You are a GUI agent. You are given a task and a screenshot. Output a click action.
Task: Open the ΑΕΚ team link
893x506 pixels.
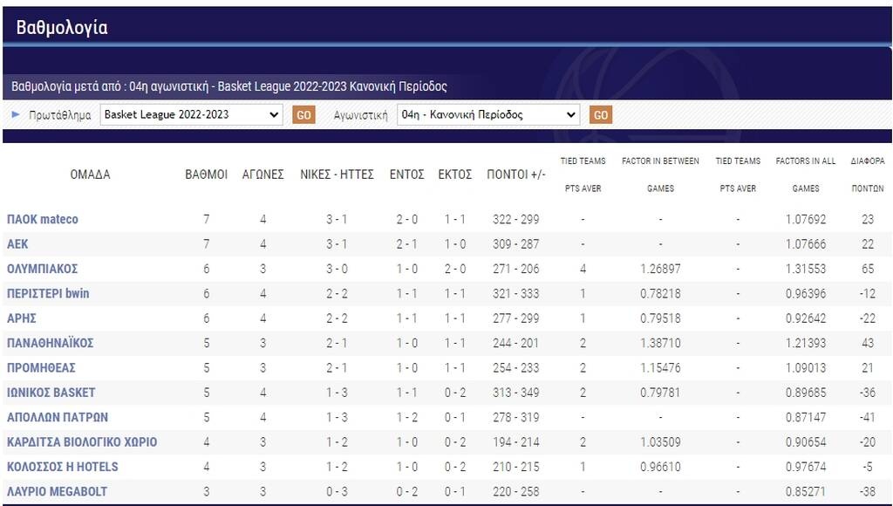17,244
